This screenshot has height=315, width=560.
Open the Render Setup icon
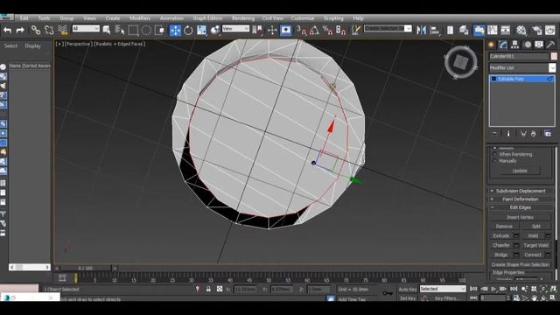pos(537,31)
